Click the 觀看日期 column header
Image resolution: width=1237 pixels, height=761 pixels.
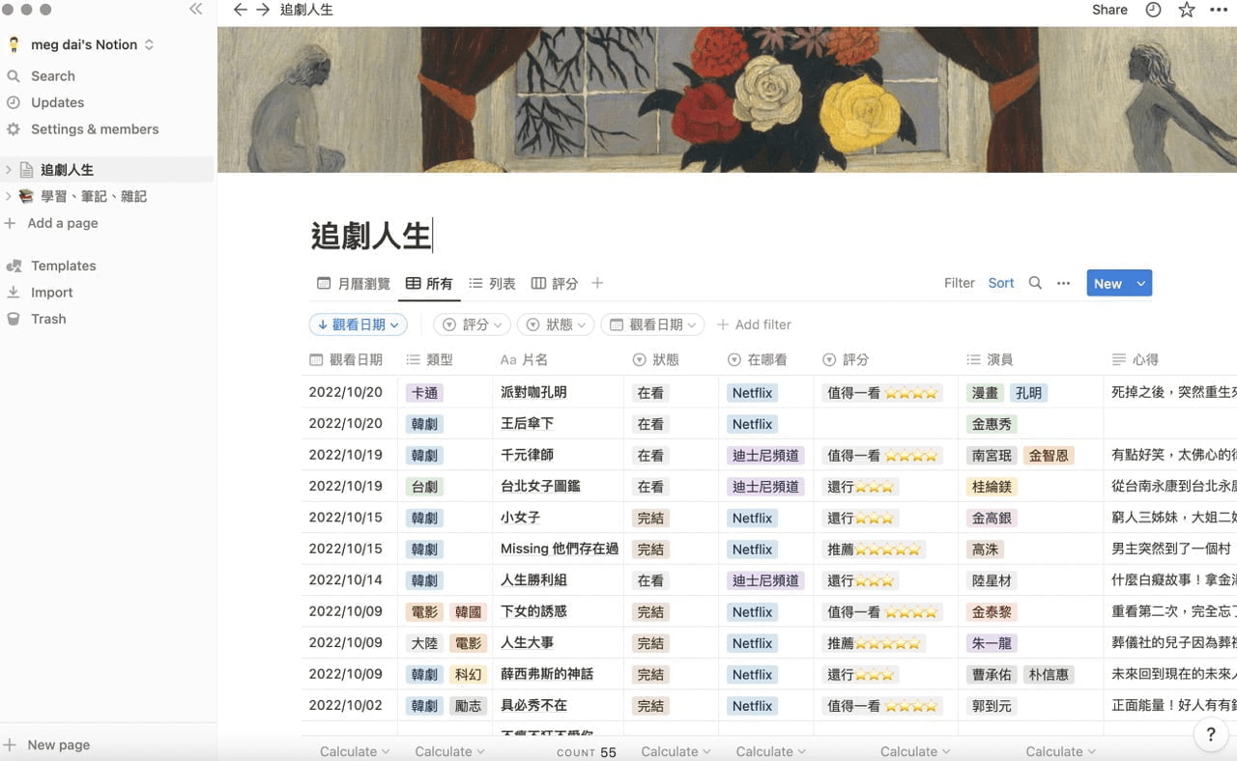tap(349, 359)
